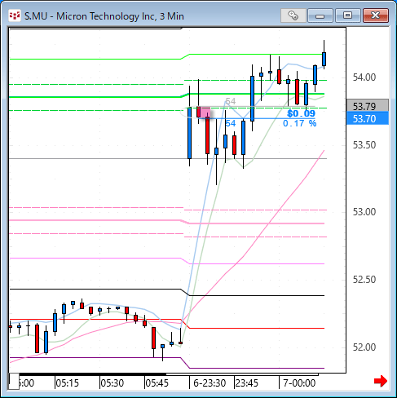
Task: Click the 23:45 time axis label
Action: [x=247, y=383]
